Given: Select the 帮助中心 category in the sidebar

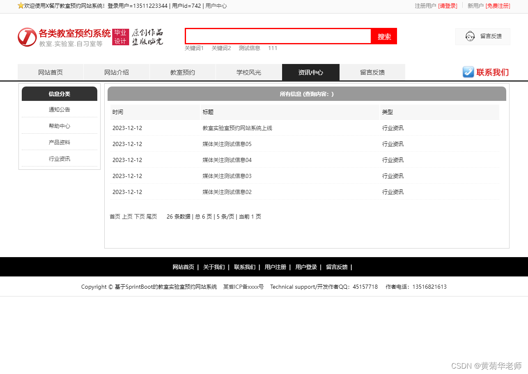Looking at the screenshot, I should pos(60,126).
